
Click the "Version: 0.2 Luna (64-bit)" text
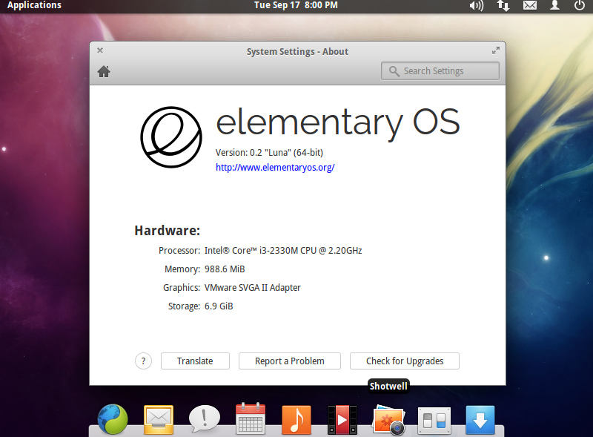[269, 153]
